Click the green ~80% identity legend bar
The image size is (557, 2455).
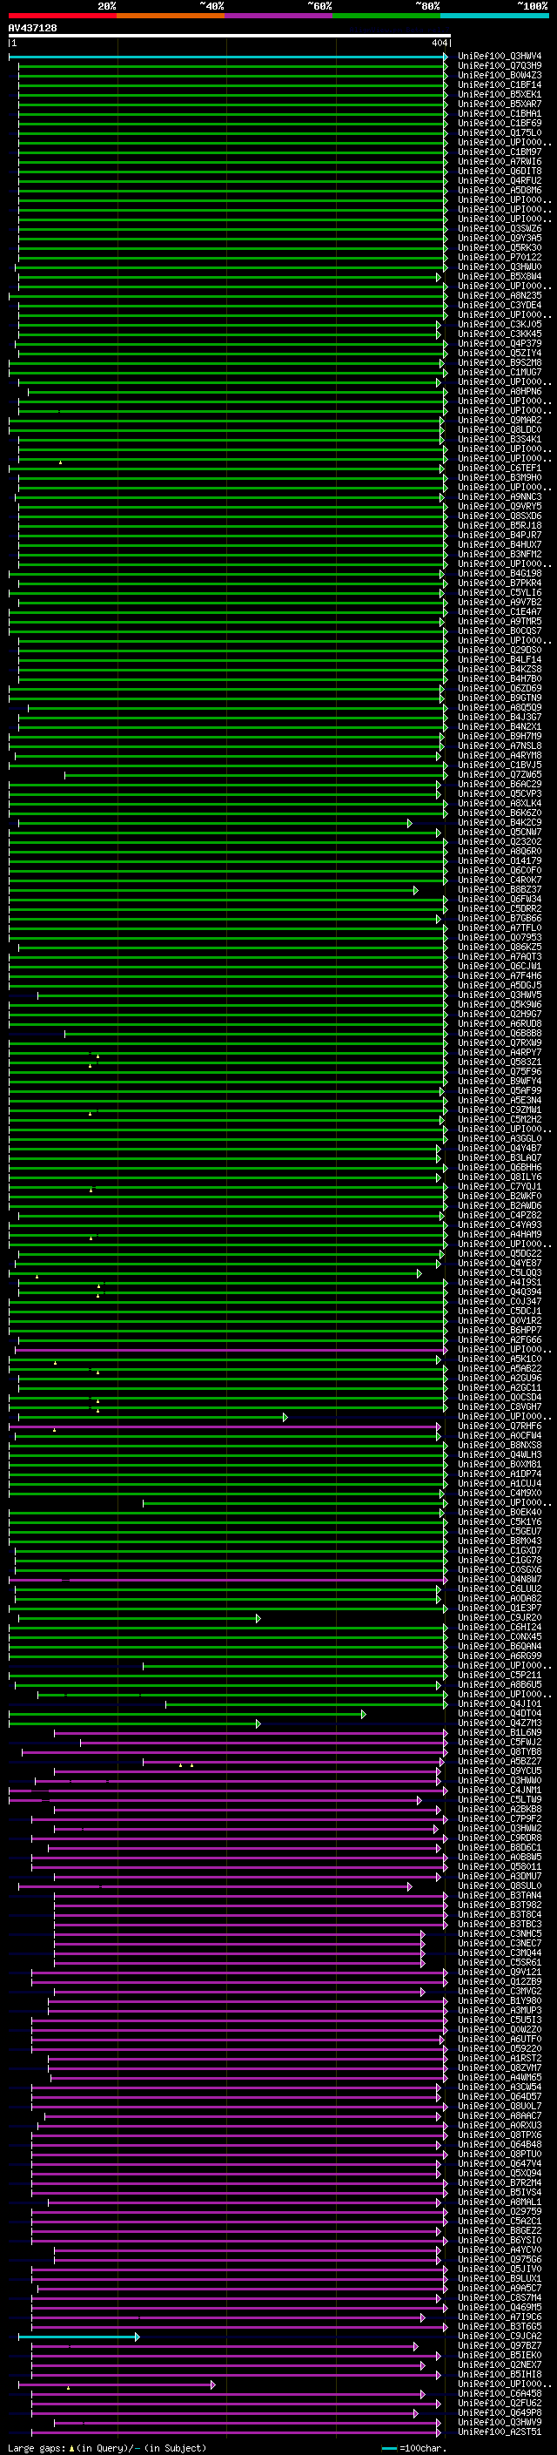[386, 16]
